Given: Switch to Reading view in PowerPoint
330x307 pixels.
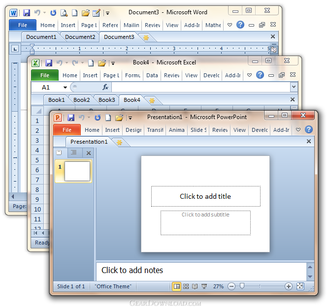Looking at the screenshot, I should pos(195,286).
